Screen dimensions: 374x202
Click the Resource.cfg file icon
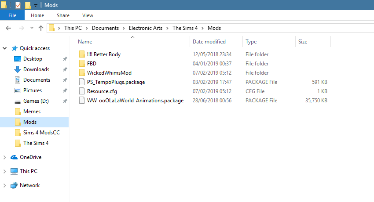tap(82, 91)
